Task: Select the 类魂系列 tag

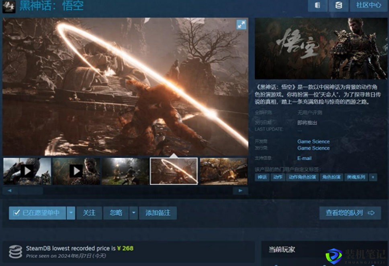Action: [356, 177]
